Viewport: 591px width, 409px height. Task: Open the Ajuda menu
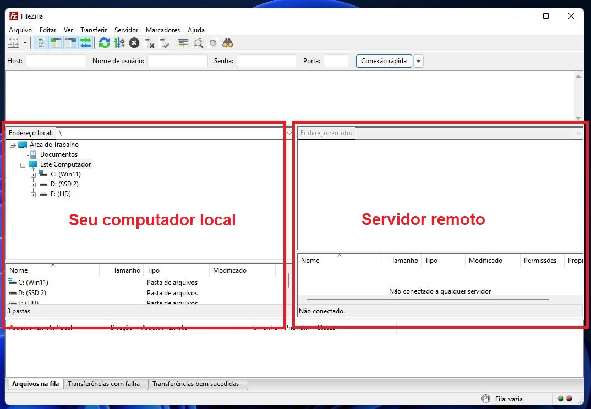point(196,30)
